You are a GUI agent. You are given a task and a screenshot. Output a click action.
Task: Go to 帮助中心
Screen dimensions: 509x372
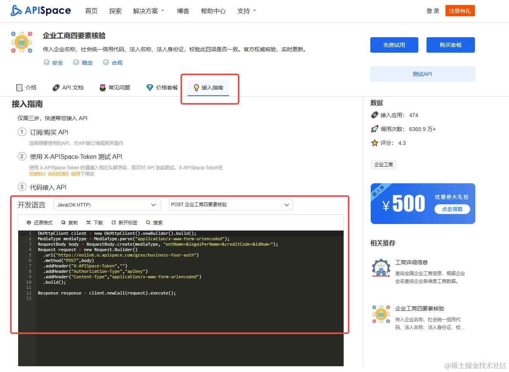pos(213,11)
